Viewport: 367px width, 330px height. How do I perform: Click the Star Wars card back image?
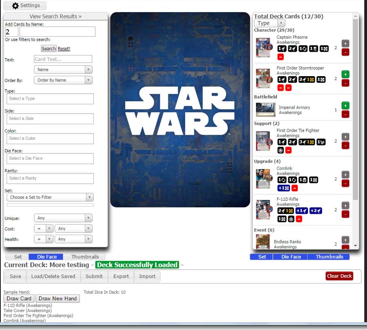(180, 110)
